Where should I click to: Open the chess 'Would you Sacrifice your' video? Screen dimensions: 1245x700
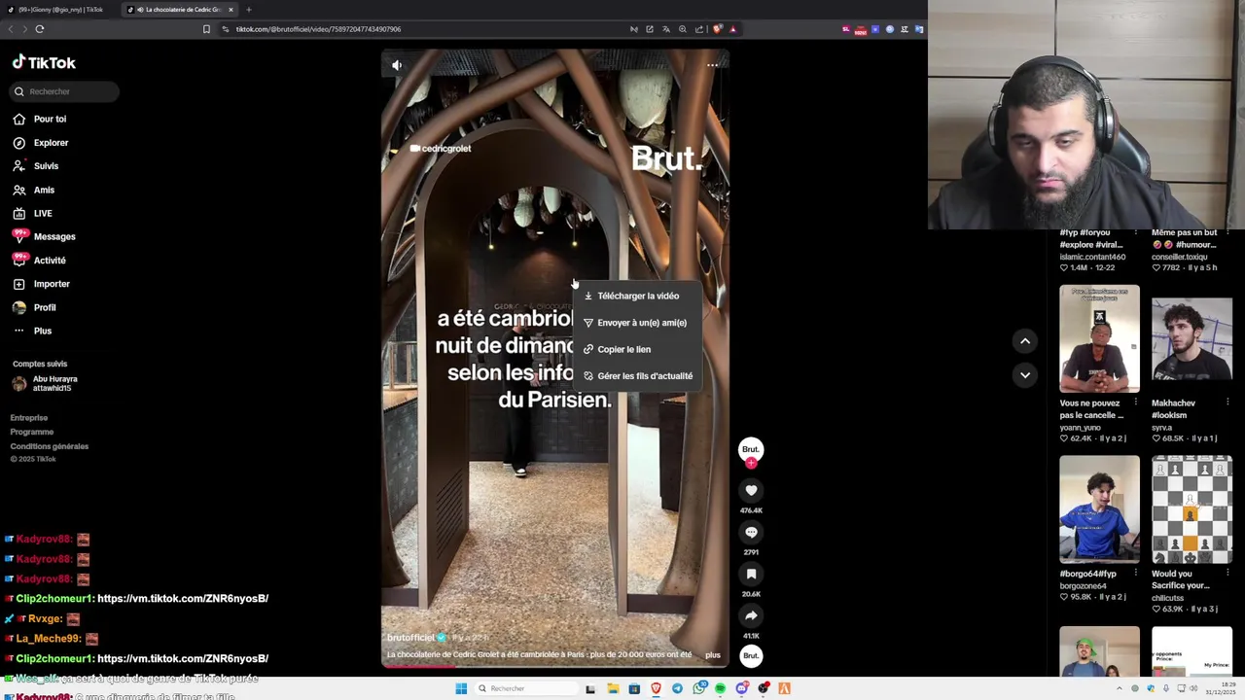pos(1192,509)
